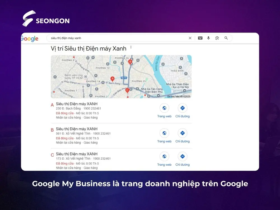Click Nhận tại cửa hàng text in listing C

tap(68, 168)
